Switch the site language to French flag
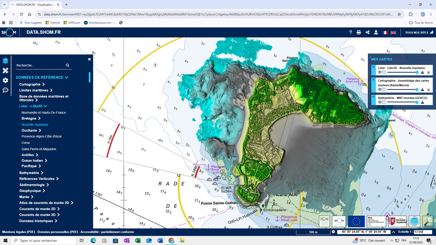436x245 pixels. click(x=385, y=32)
